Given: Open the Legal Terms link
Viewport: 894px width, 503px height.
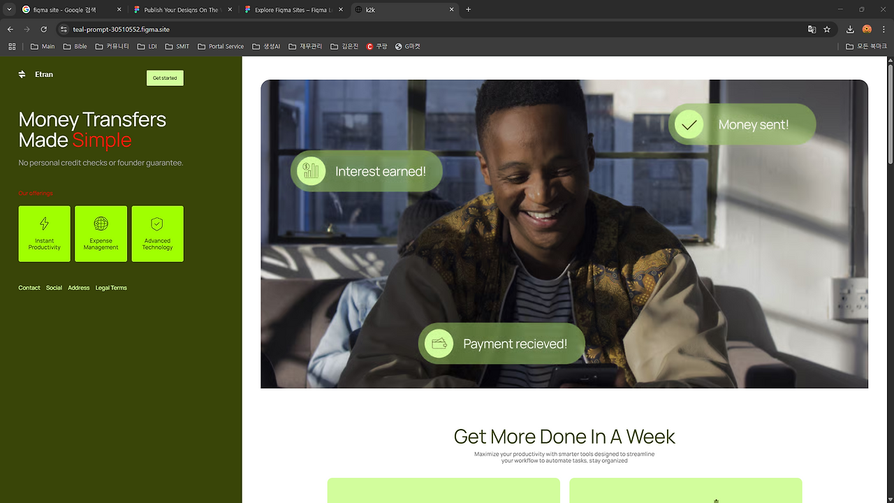Looking at the screenshot, I should (x=111, y=288).
